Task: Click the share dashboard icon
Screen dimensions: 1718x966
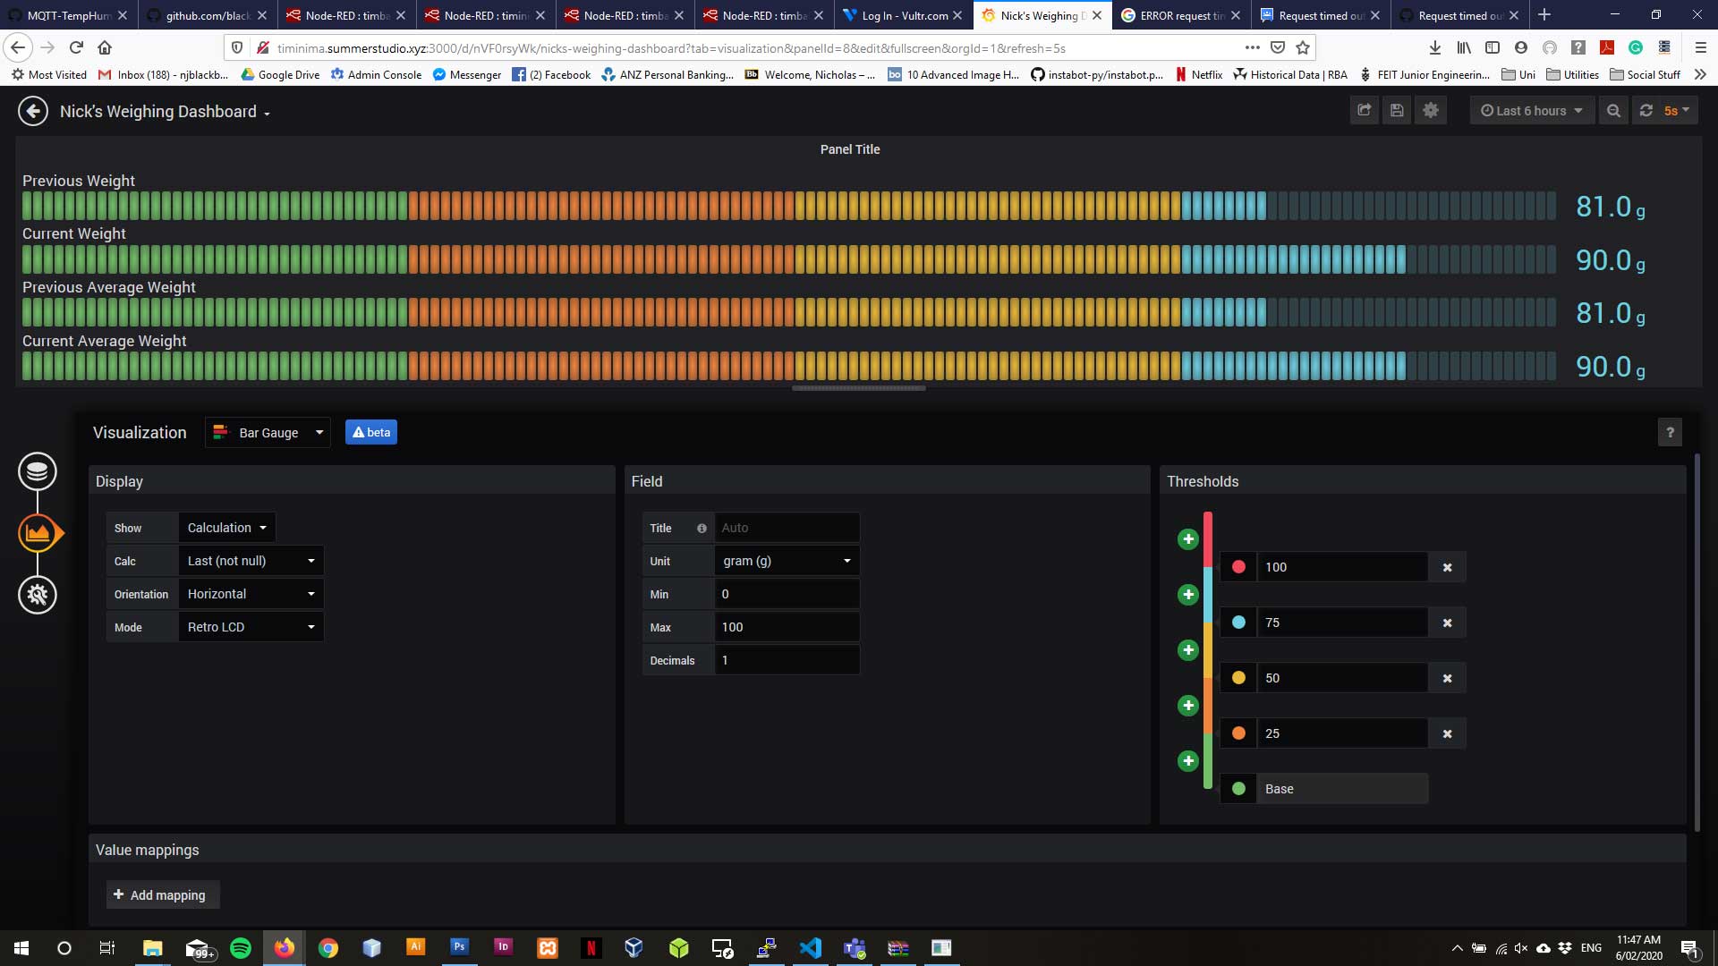Action: (x=1364, y=111)
